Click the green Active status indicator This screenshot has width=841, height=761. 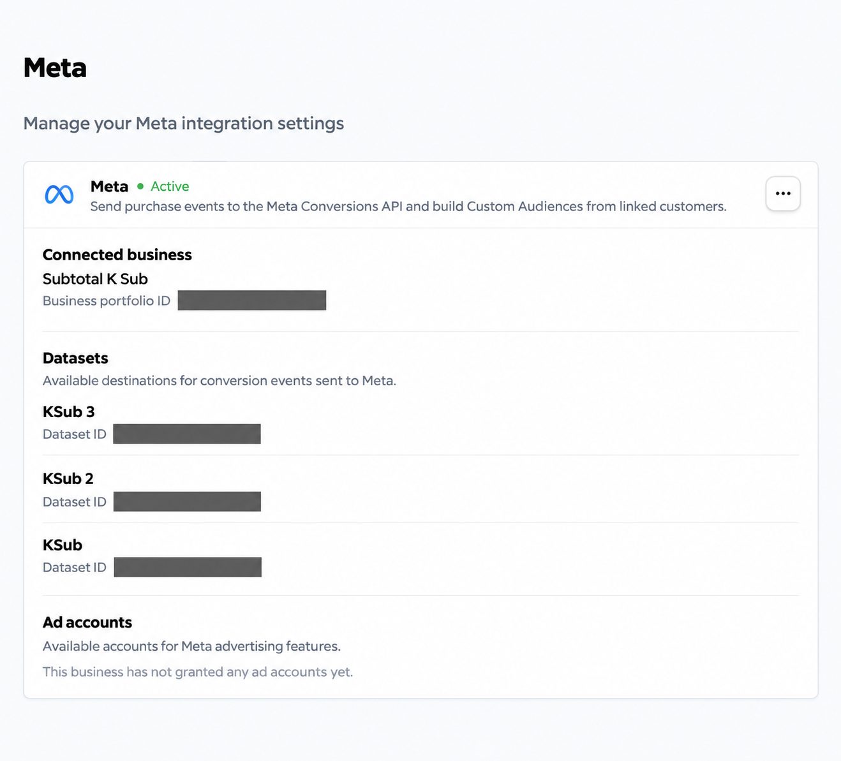pos(163,186)
